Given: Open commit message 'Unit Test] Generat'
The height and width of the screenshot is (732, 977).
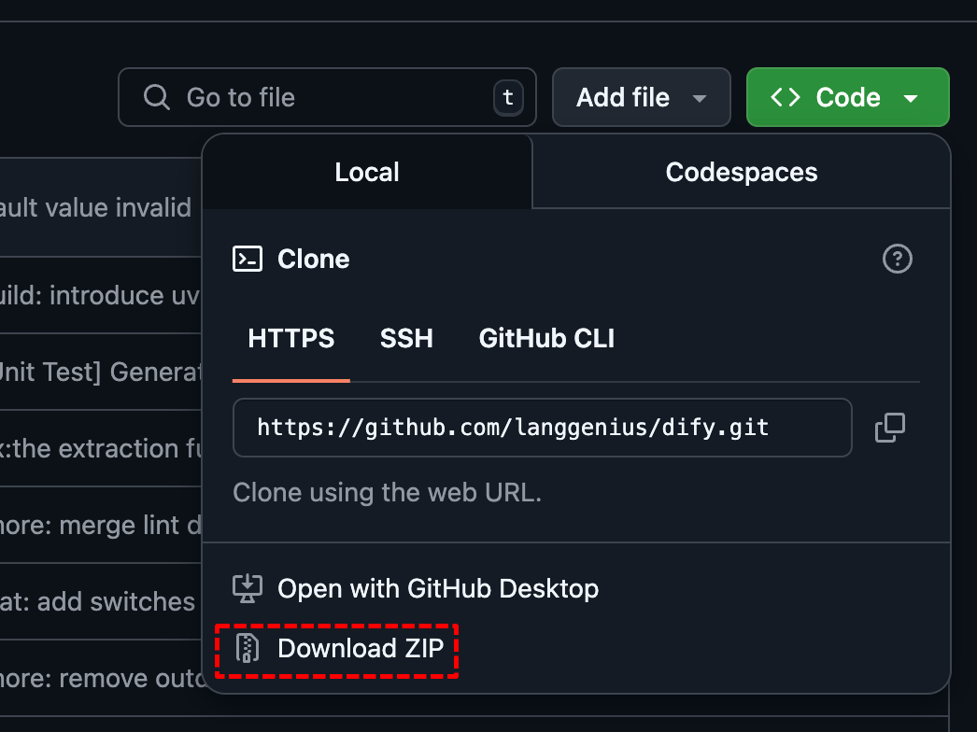Looking at the screenshot, I should pyautogui.click(x=101, y=372).
